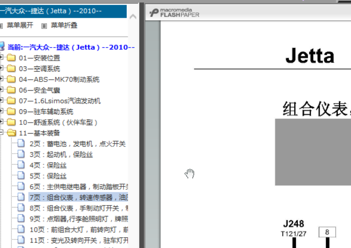Click the icon beside 菜单折叠

pos(44,26)
